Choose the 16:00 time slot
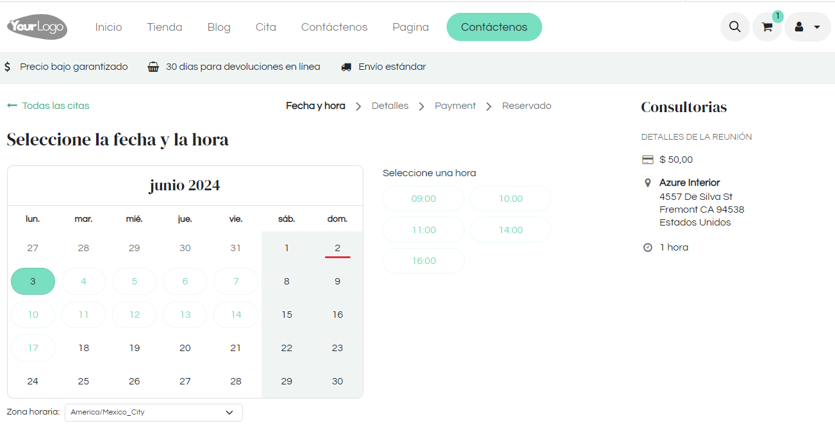 (x=423, y=261)
